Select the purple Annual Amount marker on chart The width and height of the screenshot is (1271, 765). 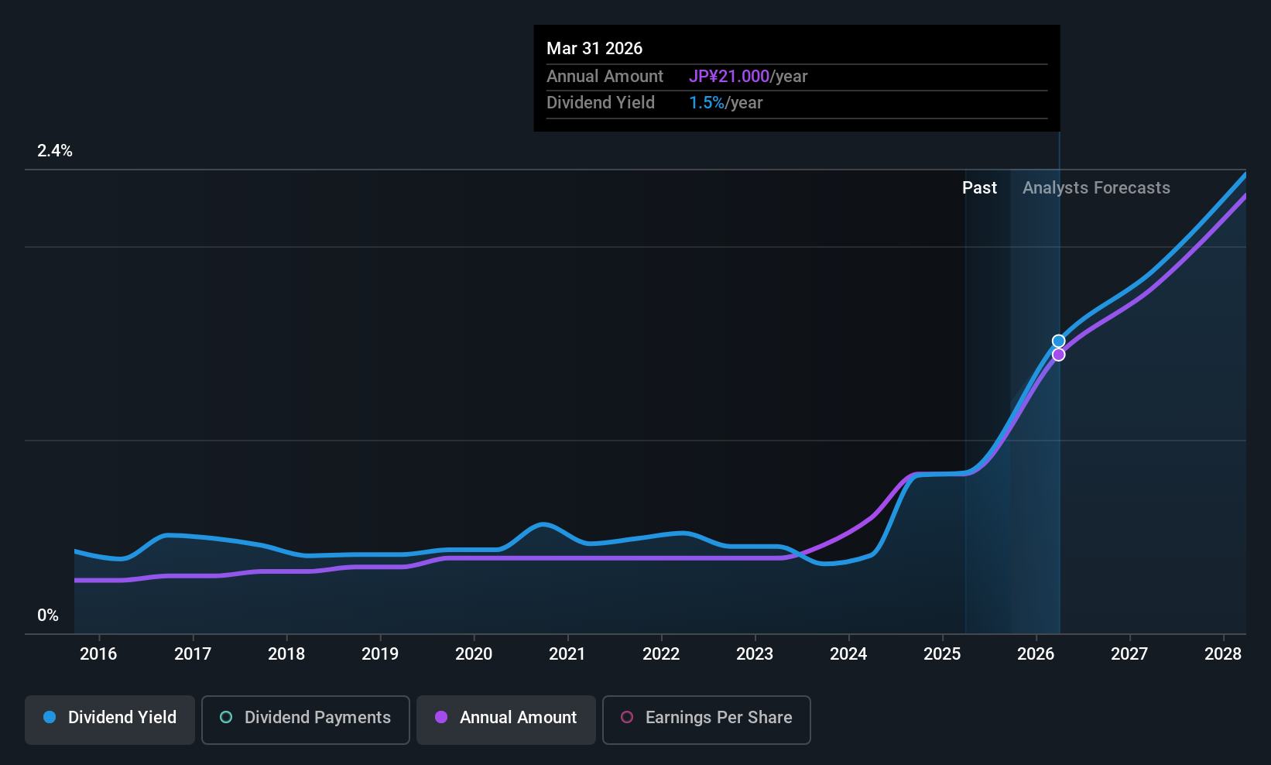click(1058, 354)
